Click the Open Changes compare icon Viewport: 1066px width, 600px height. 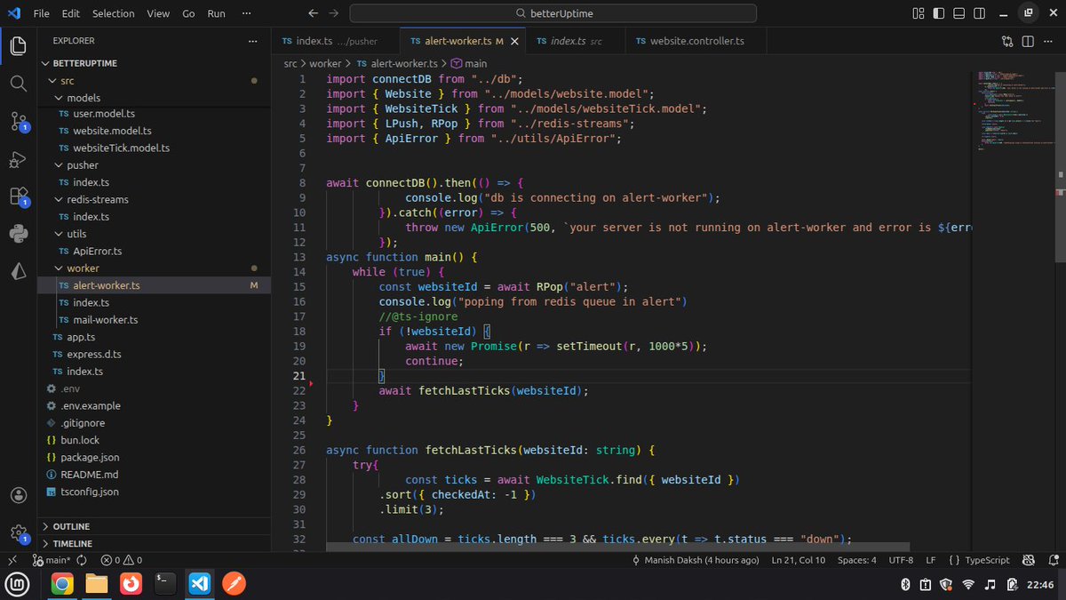tap(1006, 41)
